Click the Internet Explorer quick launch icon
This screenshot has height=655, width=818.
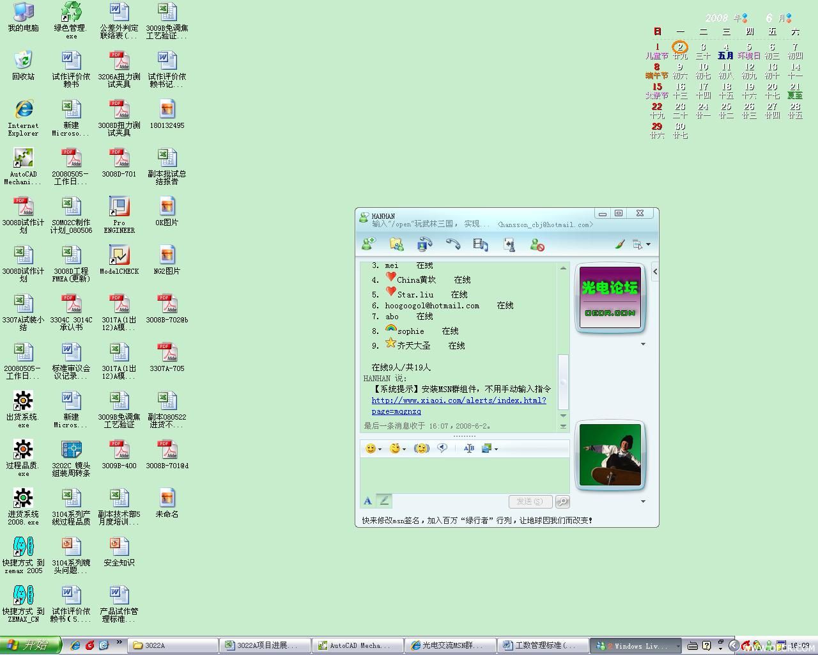[75, 645]
